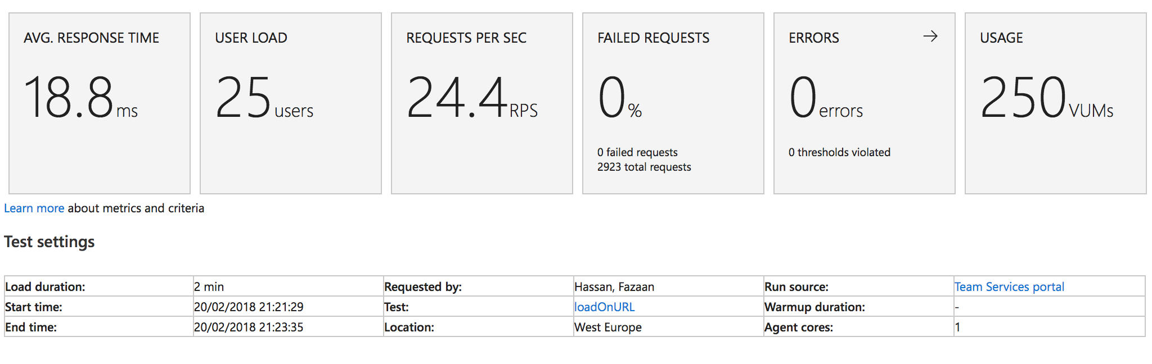Open the Errors summary tile
The image size is (1152, 364).
pos(865,103)
